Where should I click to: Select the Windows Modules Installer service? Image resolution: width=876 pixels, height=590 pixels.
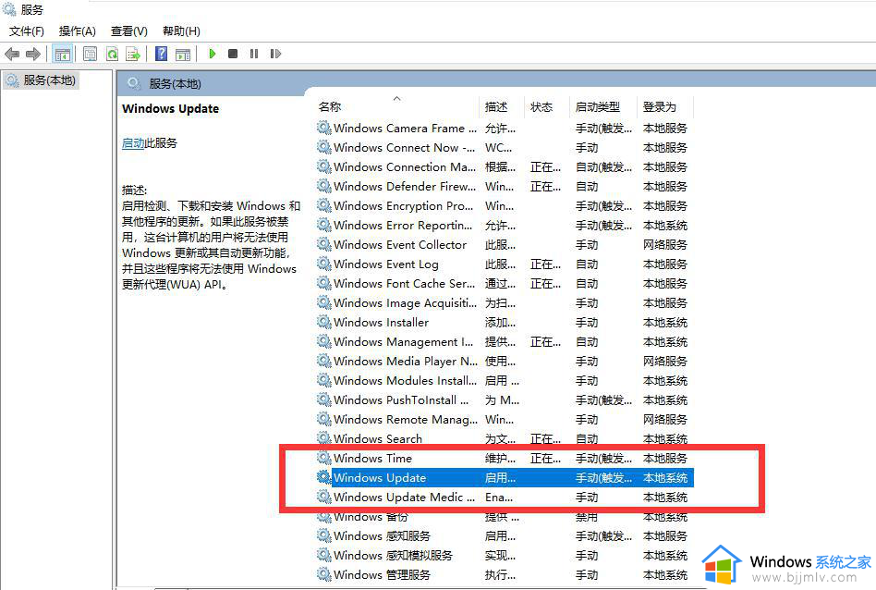tap(406, 381)
